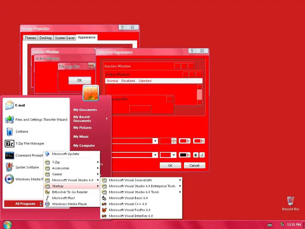
Task: Switch to the Desktop tab
Action: [x=46, y=38]
